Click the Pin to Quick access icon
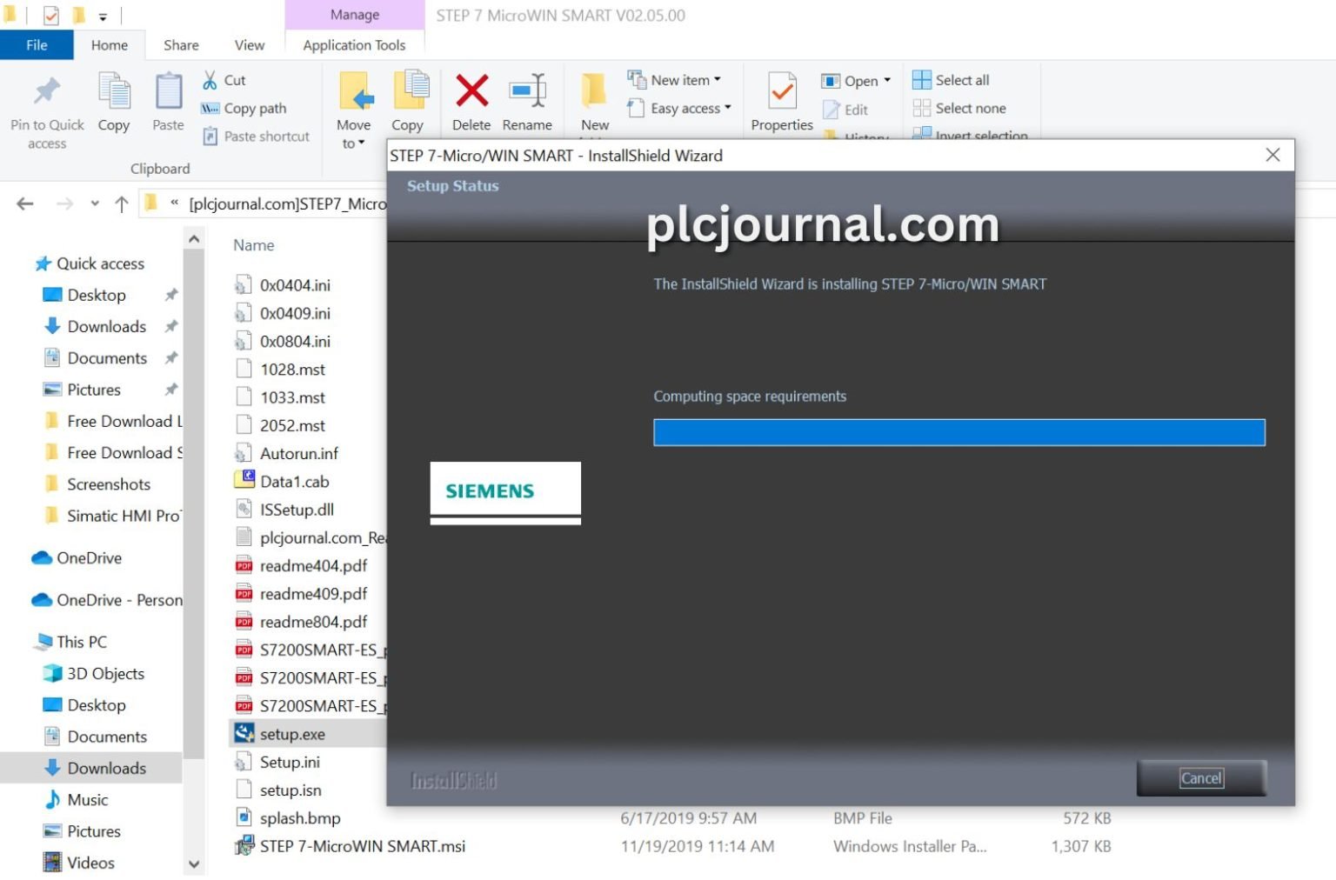This screenshot has height=880, width=1336. 47,92
